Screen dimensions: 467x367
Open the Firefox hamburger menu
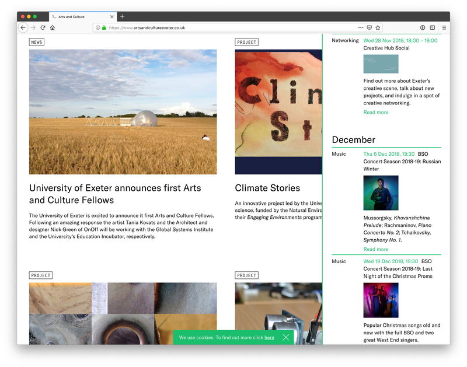[x=444, y=27]
